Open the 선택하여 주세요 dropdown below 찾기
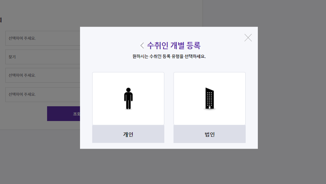The width and height of the screenshot is (326, 184). pos(42,75)
